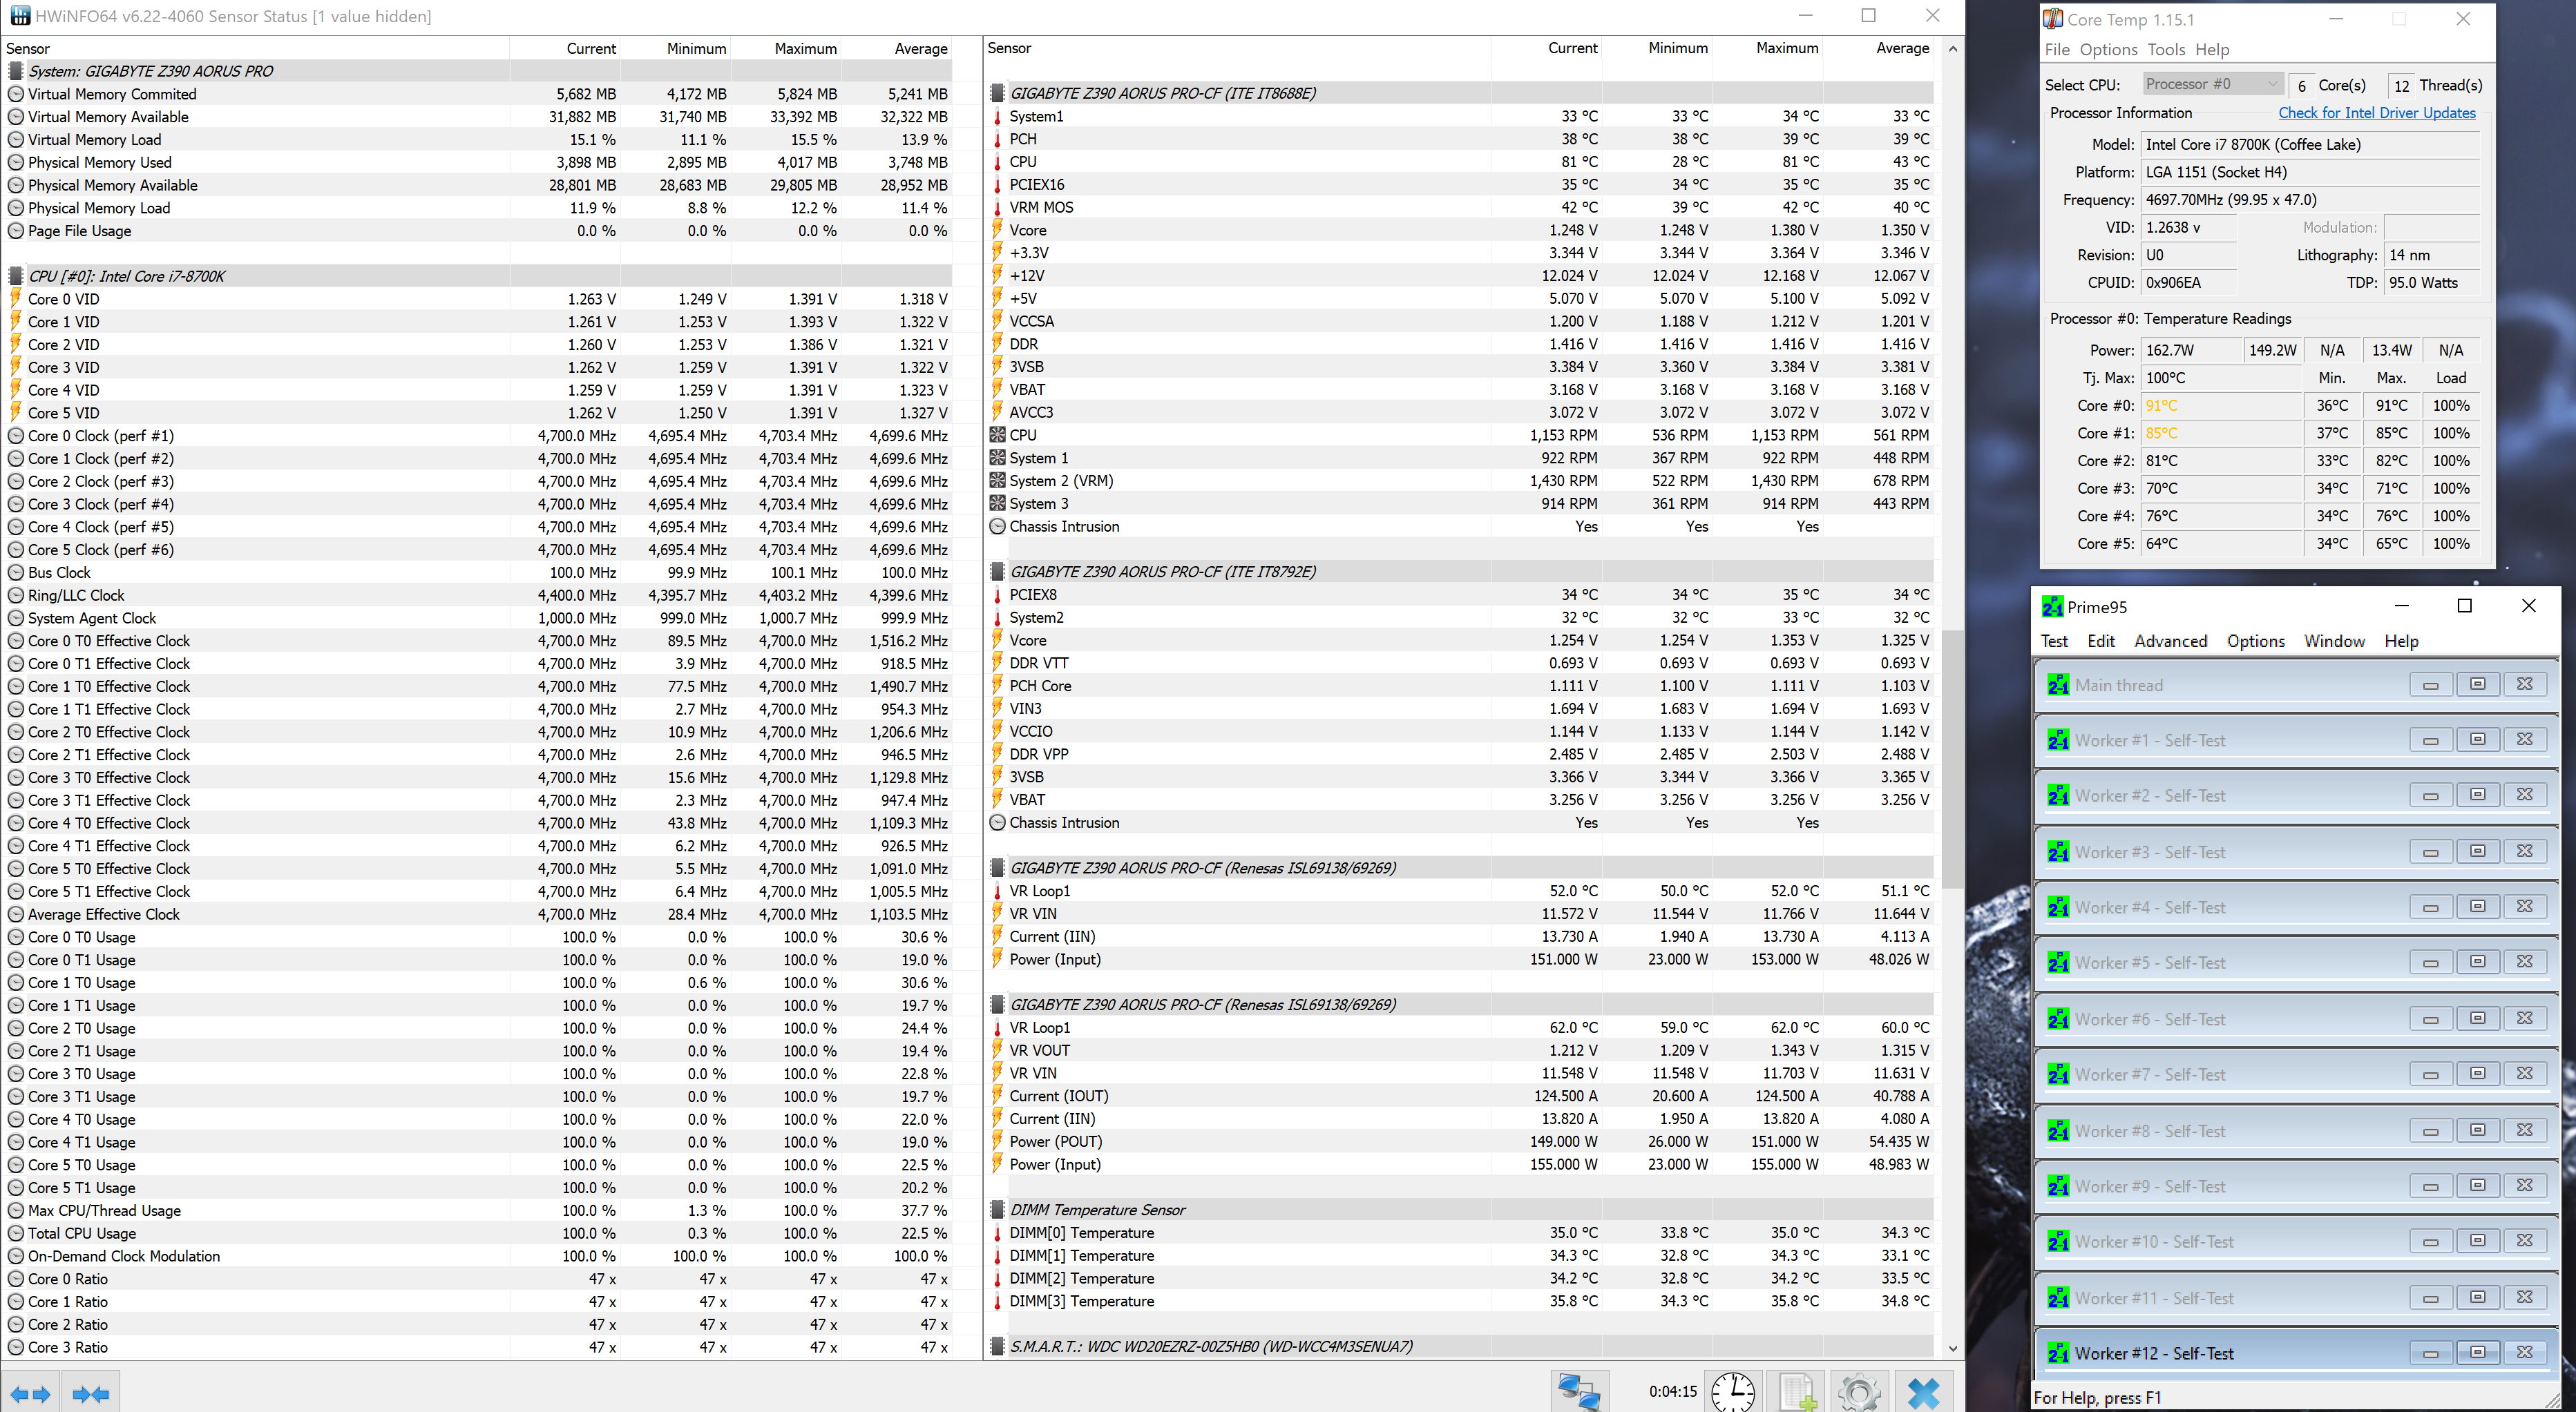The image size is (2576, 1412).
Task: Minimize the Worker #5 Self-Test child window
Action: click(x=2430, y=963)
